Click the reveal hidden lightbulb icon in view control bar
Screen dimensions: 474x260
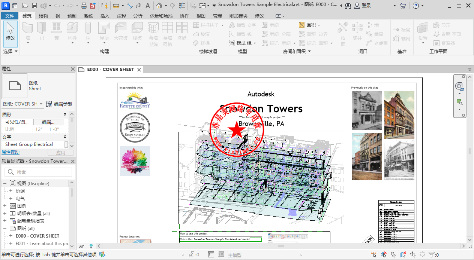(91, 246)
